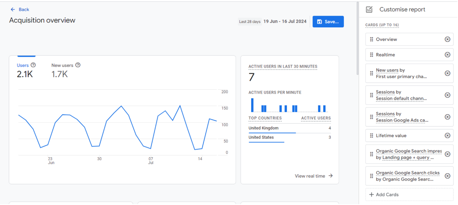This screenshot has height=205, width=458.
Task: Click the Acquisition overview title
Action: coord(42,20)
